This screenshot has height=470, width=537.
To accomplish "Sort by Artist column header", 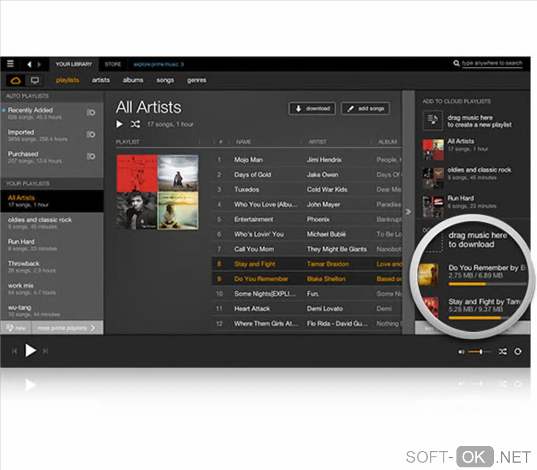I will point(317,141).
